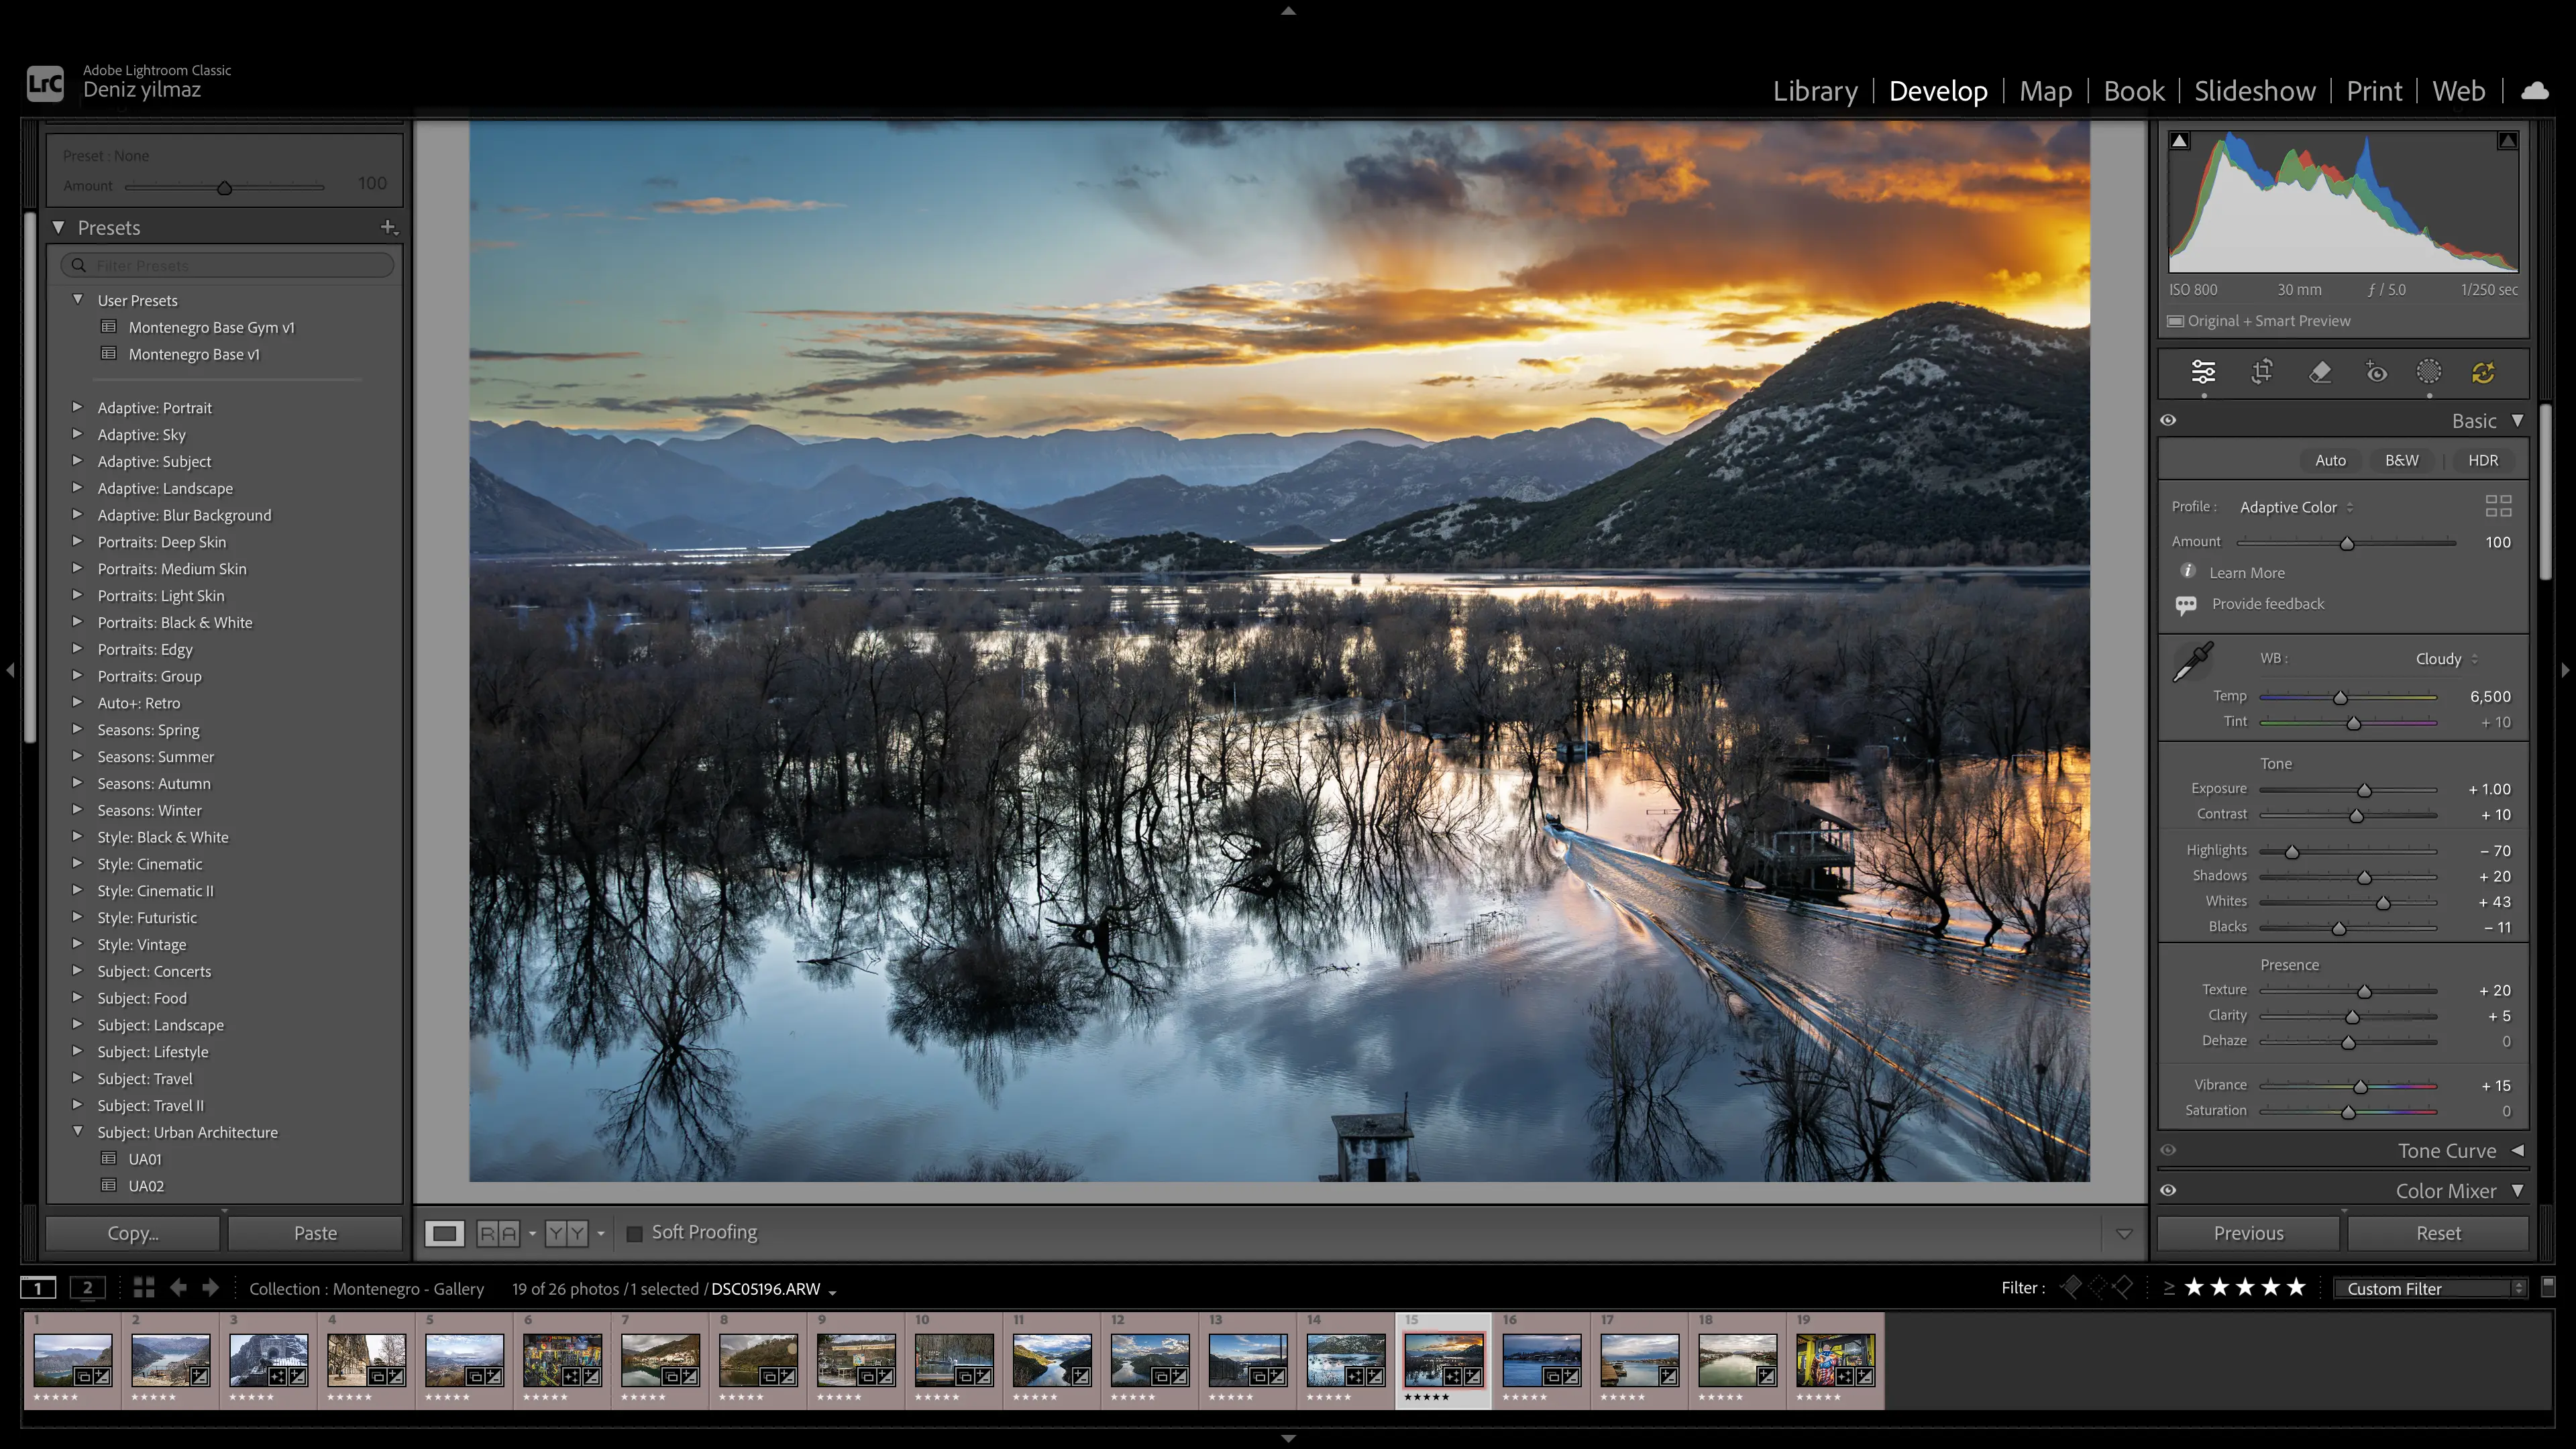Toggle highlight clipping on the histogram
The height and width of the screenshot is (1449, 2576).
point(2508,140)
